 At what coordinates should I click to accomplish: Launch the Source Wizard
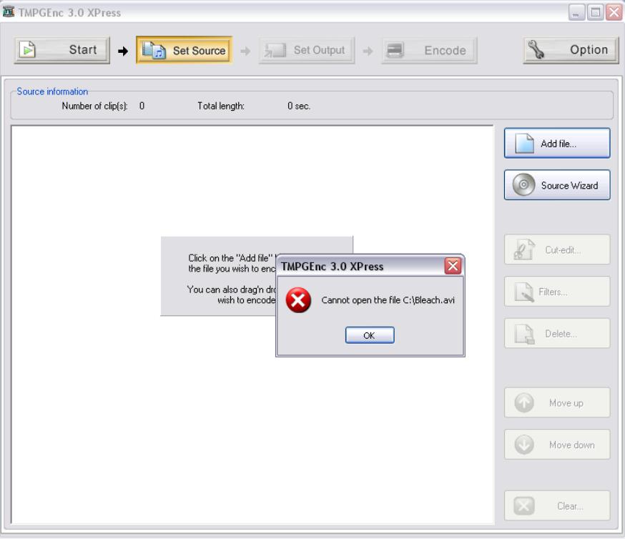point(557,185)
